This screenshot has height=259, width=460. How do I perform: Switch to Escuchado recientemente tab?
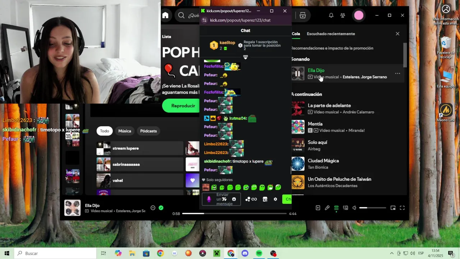(331, 34)
